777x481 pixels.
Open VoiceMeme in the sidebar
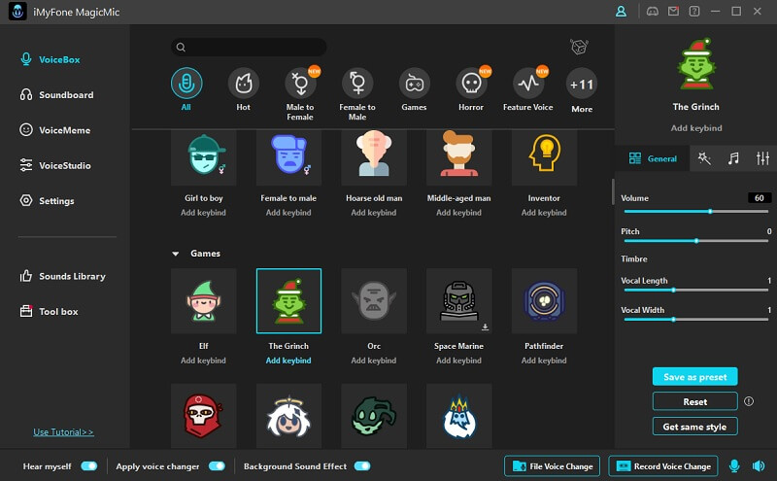[x=55, y=130]
